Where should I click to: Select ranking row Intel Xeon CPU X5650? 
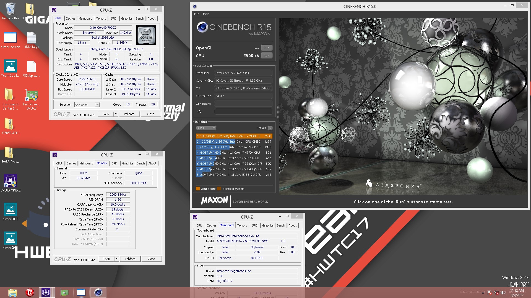tap(234, 142)
